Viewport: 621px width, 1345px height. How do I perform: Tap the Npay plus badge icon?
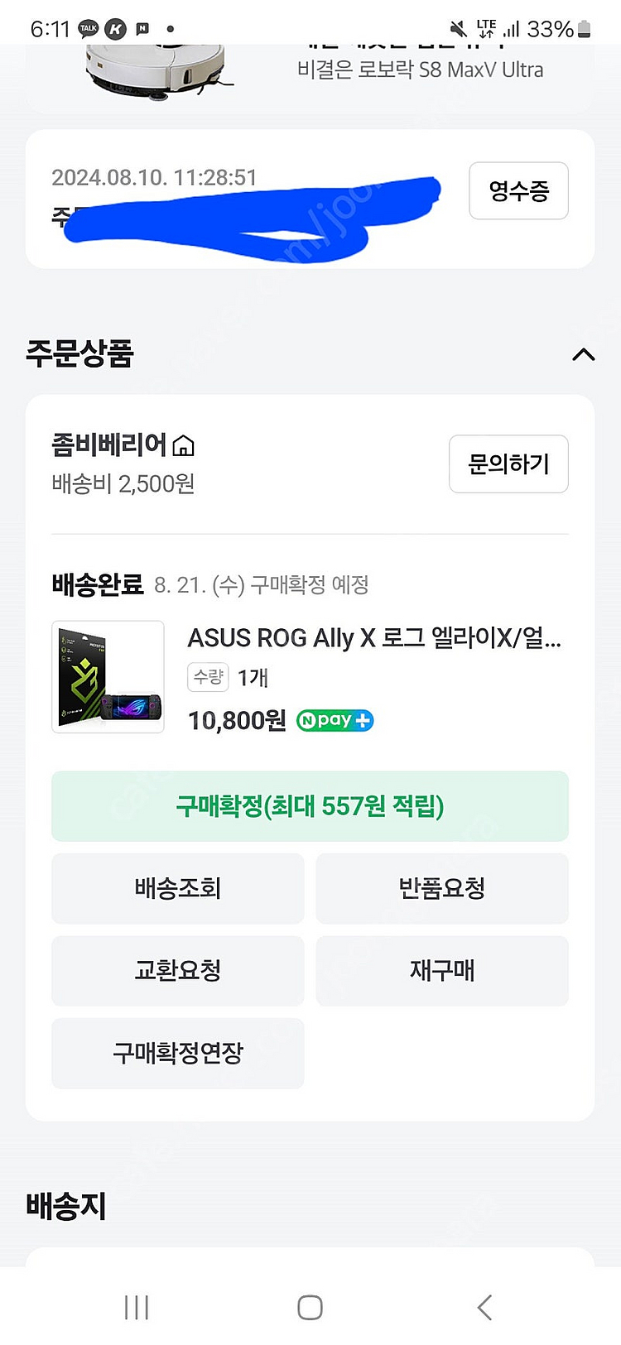[x=335, y=721]
